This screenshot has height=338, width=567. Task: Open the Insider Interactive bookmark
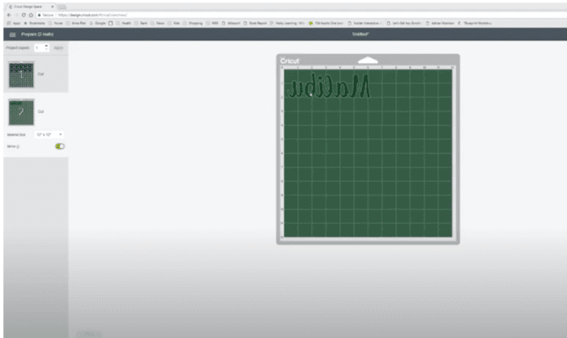tap(365, 23)
